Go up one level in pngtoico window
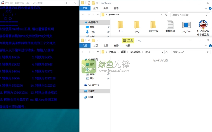Image resolution: width=212 pixels, height=132 pixels. tap(98, 15)
